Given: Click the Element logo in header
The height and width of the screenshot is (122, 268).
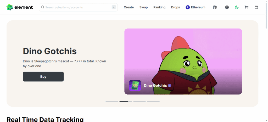Looking at the screenshot, I should coord(20,7).
